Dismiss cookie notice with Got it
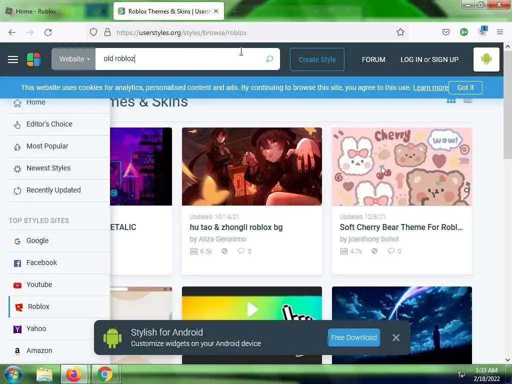 click(465, 87)
